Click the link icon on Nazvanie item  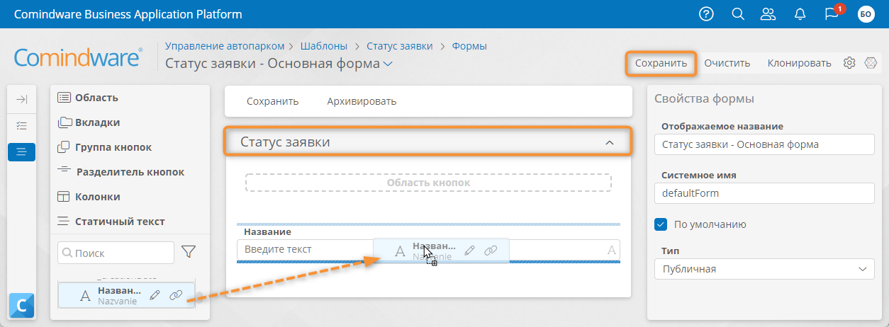click(176, 295)
